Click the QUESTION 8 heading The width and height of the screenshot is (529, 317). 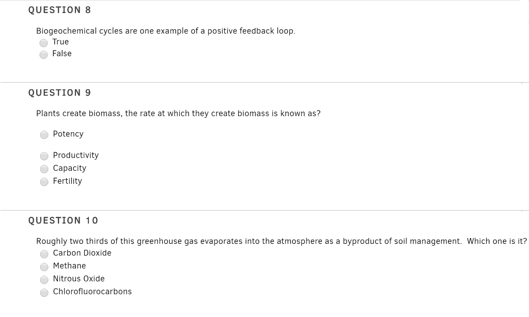click(59, 9)
